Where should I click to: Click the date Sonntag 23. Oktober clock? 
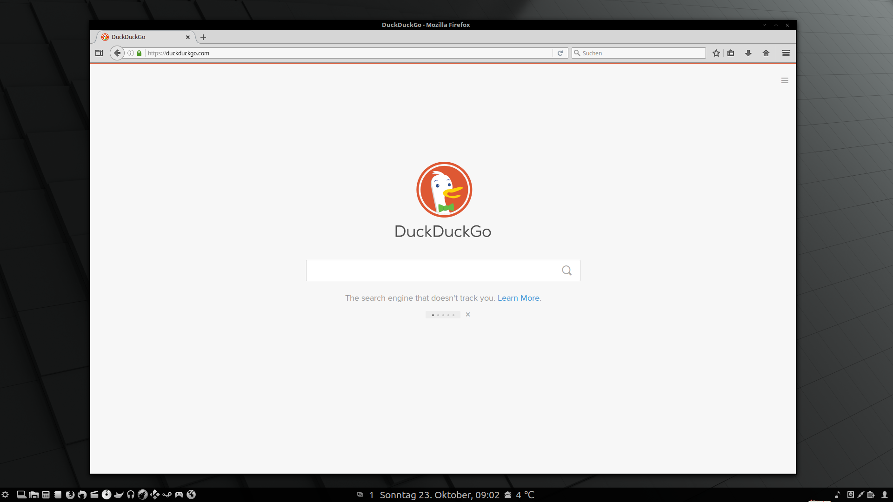pos(440,495)
